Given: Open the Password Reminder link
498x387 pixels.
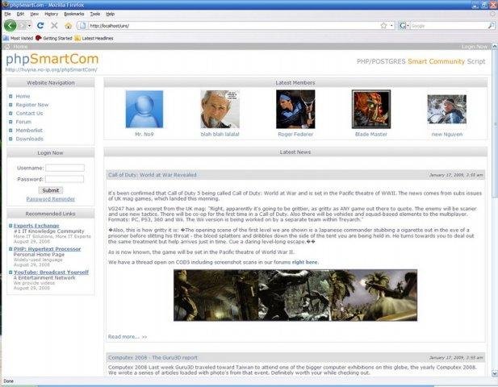Looking at the screenshot, I should coord(51,199).
